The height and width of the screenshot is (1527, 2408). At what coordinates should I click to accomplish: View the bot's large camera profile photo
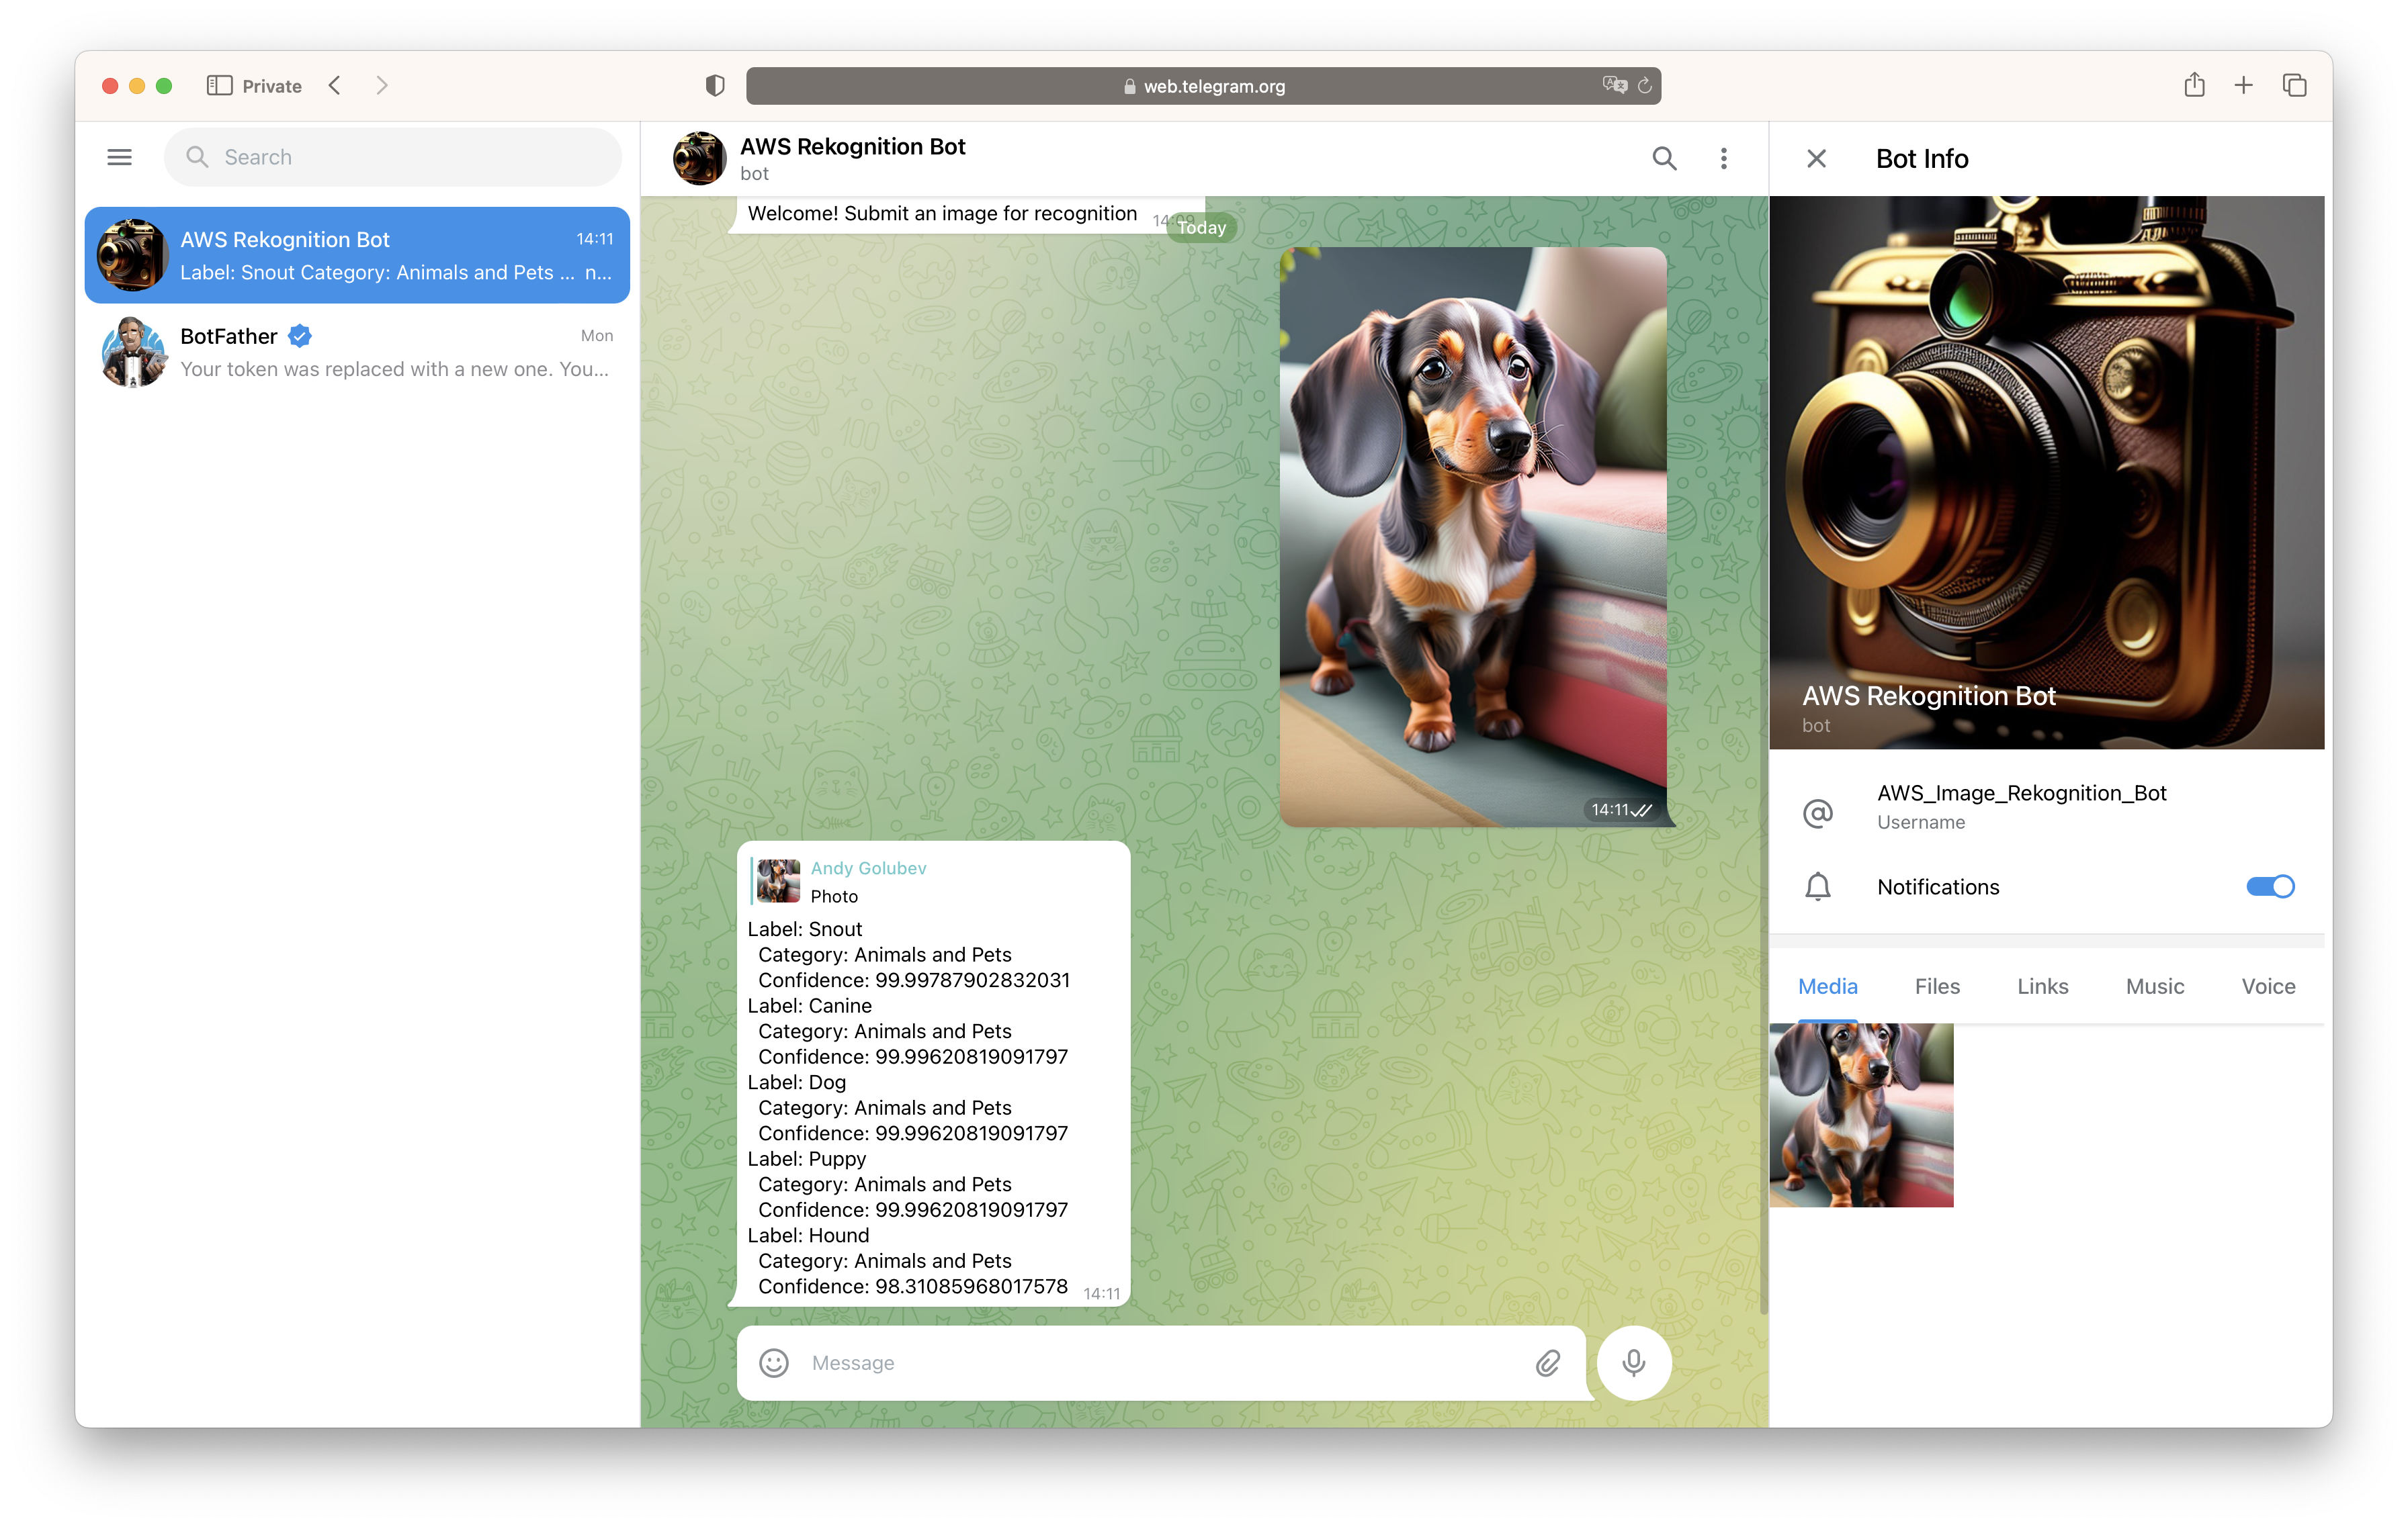pos(2047,471)
